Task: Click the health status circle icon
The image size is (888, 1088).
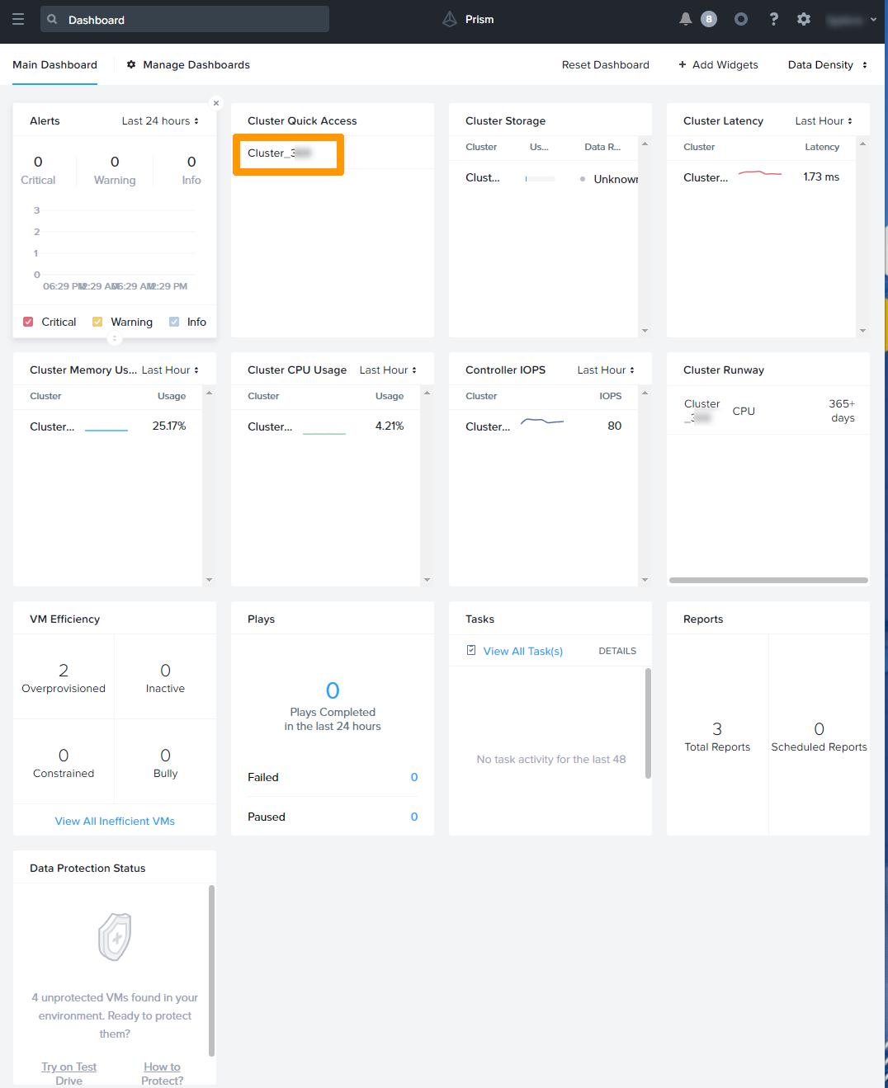Action: (740, 19)
